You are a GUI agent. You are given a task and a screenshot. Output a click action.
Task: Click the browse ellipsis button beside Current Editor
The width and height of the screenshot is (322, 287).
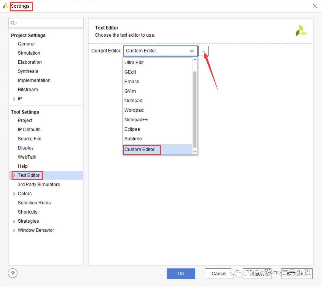click(x=203, y=51)
